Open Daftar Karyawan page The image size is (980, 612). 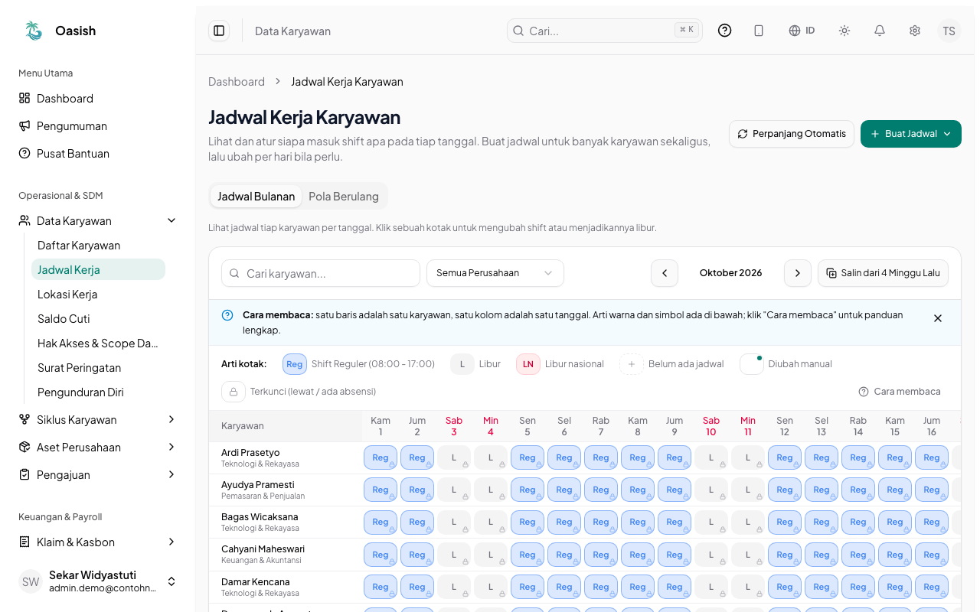98,246
